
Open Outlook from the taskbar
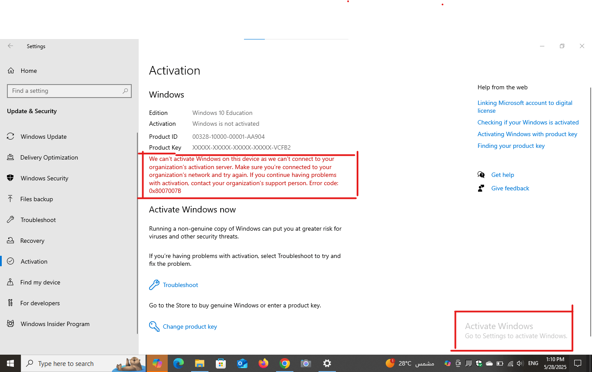(x=242, y=363)
